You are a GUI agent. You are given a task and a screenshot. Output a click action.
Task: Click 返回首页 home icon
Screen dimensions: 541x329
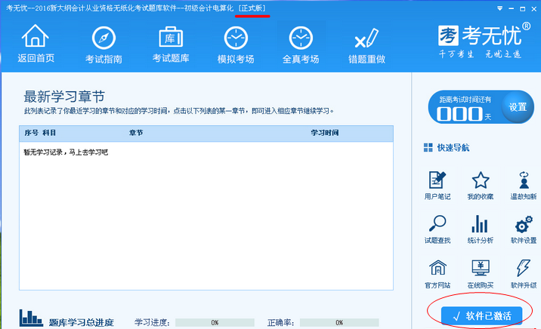coord(36,44)
